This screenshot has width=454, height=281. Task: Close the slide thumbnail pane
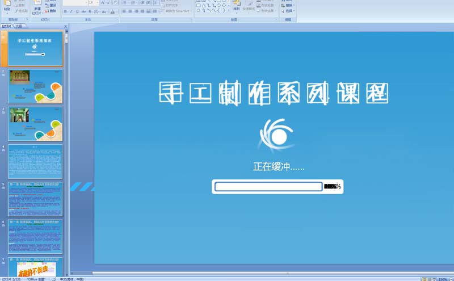pos(65,26)
